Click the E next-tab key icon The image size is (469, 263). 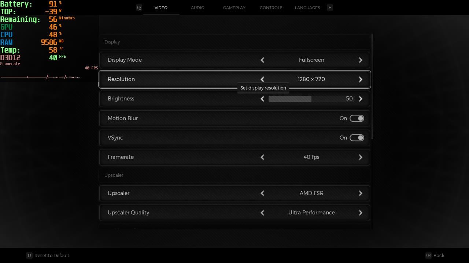330,8
